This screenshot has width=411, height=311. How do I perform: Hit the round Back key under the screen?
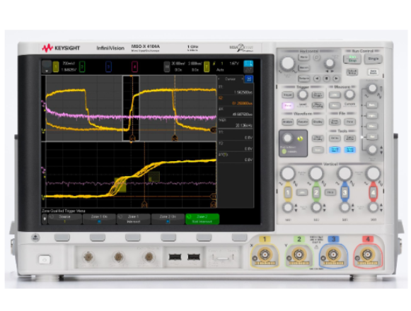pos(35,237)
